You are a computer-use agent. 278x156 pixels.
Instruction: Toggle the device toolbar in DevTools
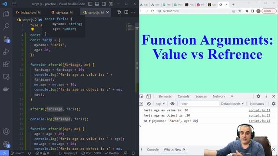click(149, 96)
